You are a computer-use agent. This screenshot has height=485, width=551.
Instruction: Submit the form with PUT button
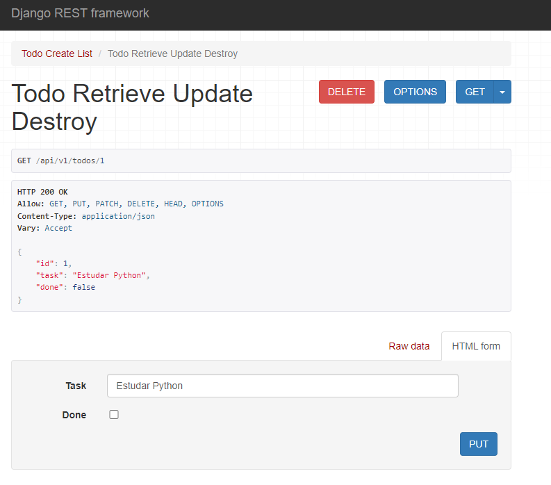pos(478,444)
